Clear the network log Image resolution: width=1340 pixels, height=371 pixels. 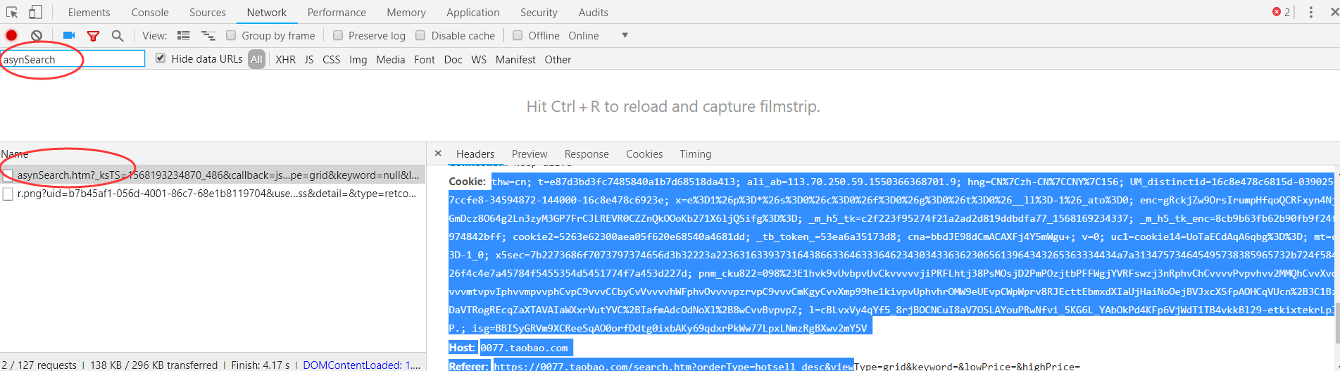37,35
